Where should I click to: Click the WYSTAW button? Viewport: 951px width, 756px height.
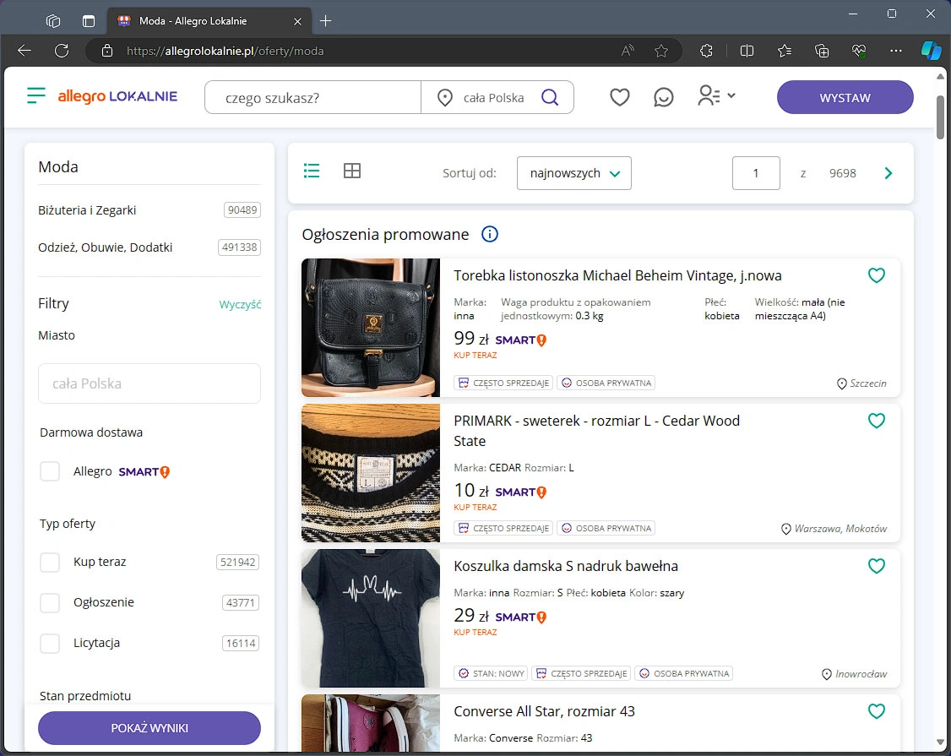tap(845, 97)
